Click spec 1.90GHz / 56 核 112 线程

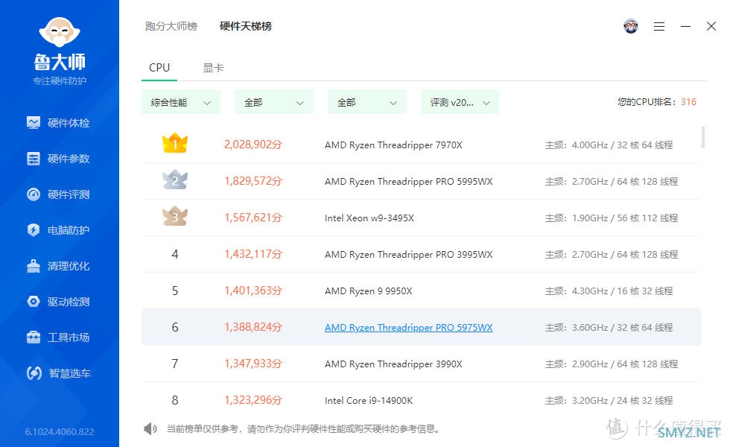(625, 218)
